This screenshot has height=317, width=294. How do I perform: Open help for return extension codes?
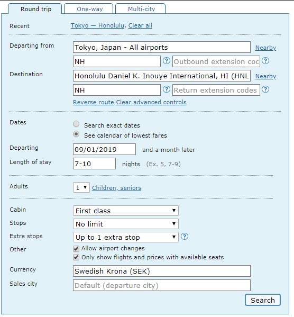265,89
